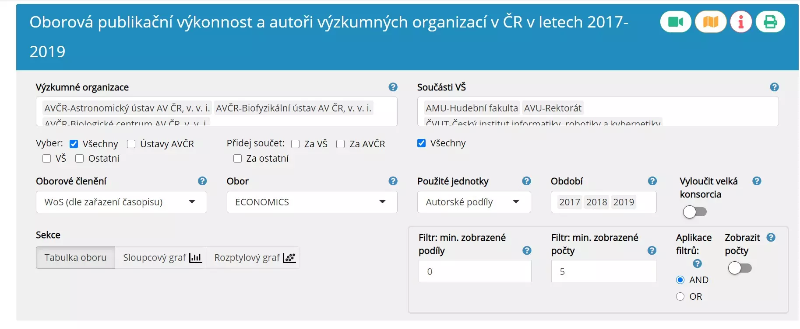Open the video tutorial icon
This screenshot has height=329, width=800.
tap(676, 22)
